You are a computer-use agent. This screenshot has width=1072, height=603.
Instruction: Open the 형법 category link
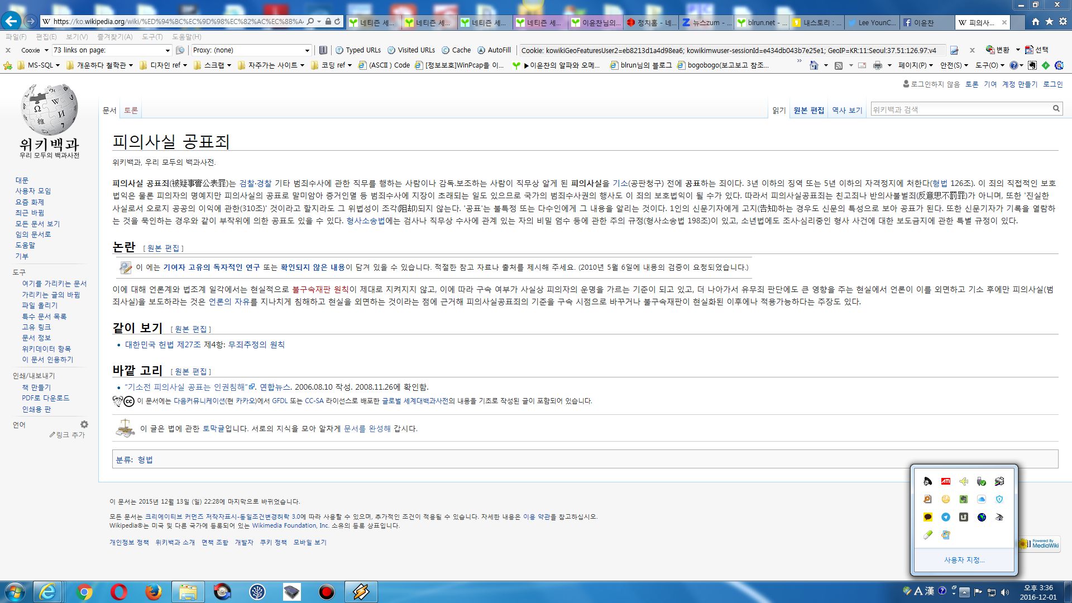pos(145,460)
